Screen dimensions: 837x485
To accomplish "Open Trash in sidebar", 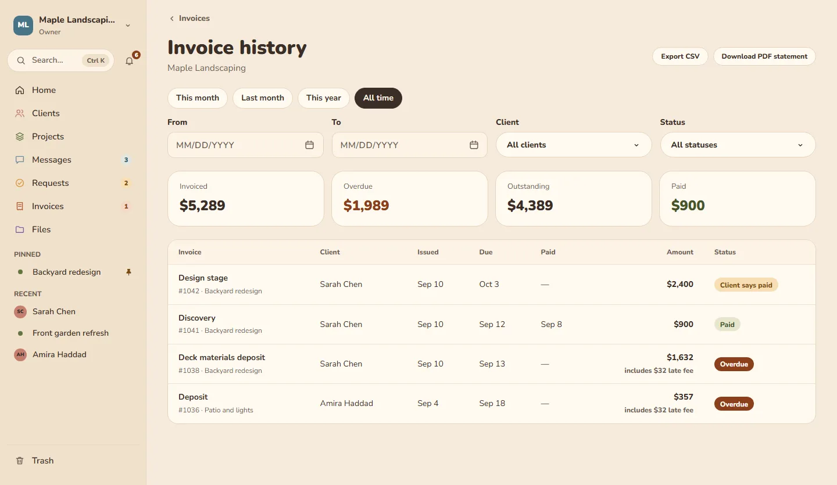I will pos(73,461).
